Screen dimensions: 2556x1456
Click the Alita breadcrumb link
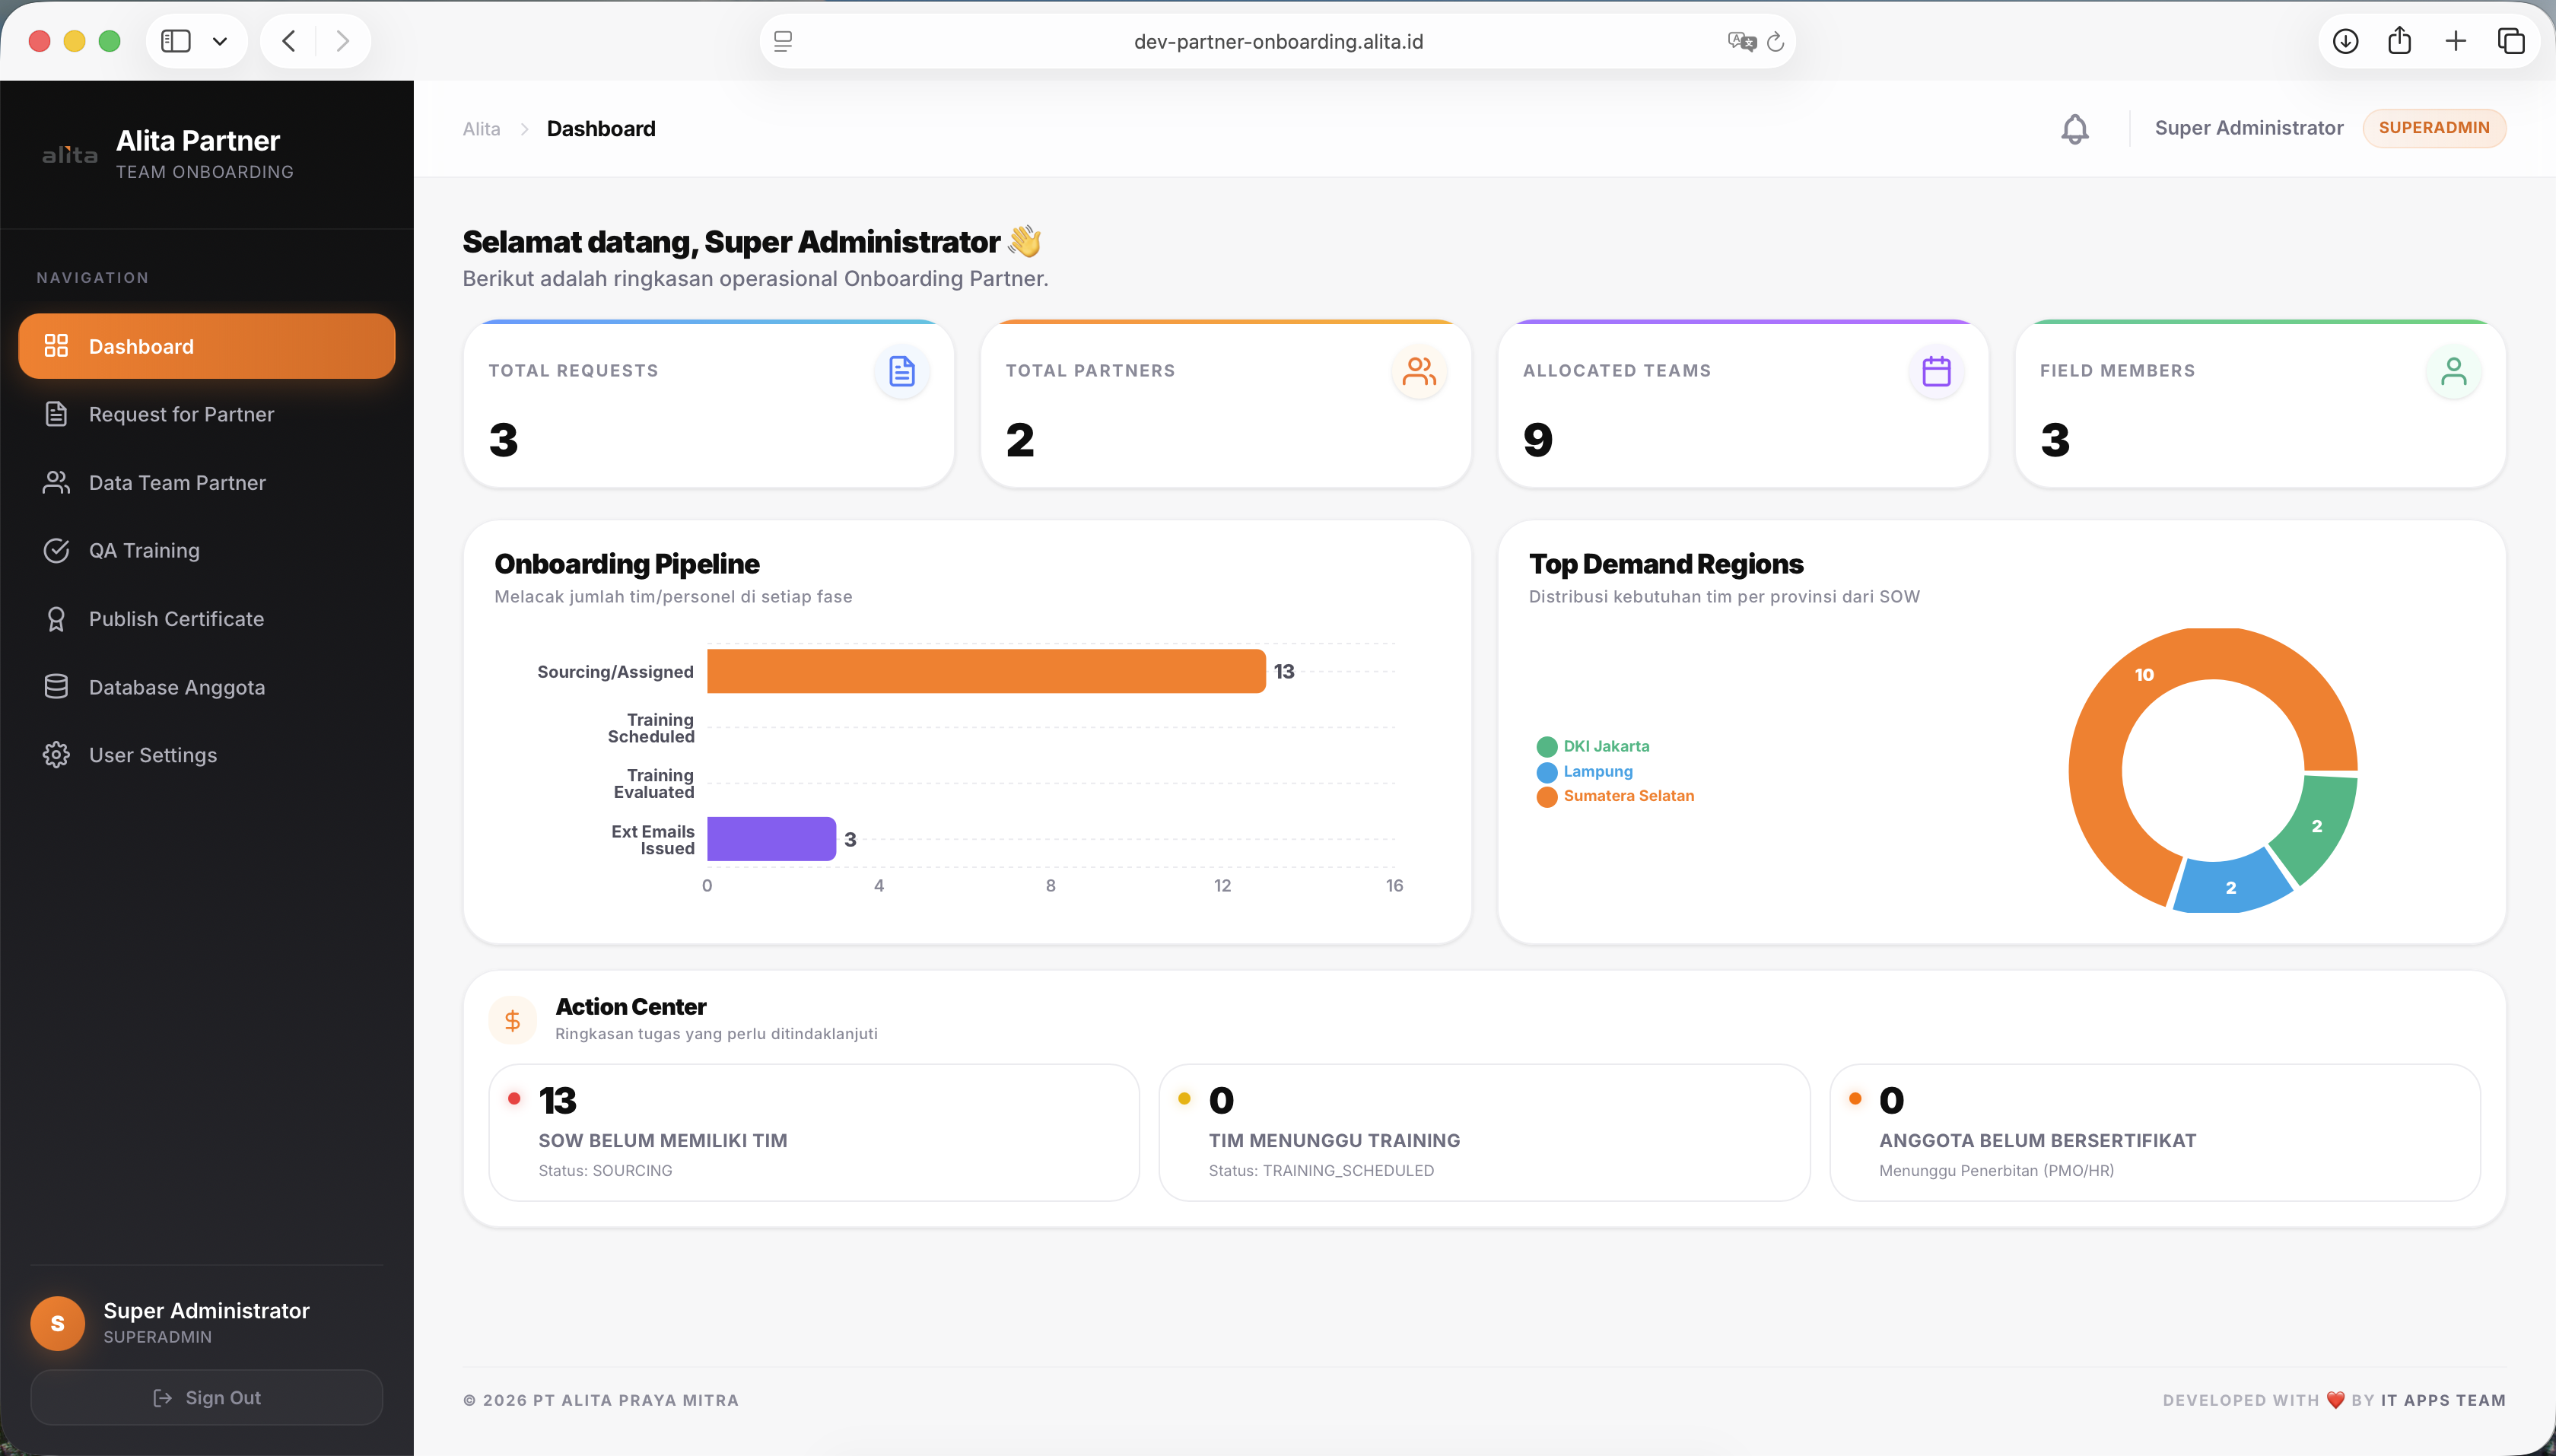pos(481,129)
